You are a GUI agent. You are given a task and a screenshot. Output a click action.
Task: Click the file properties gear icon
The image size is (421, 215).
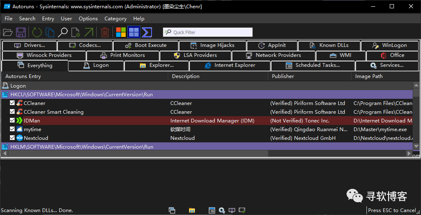(75, 32)
